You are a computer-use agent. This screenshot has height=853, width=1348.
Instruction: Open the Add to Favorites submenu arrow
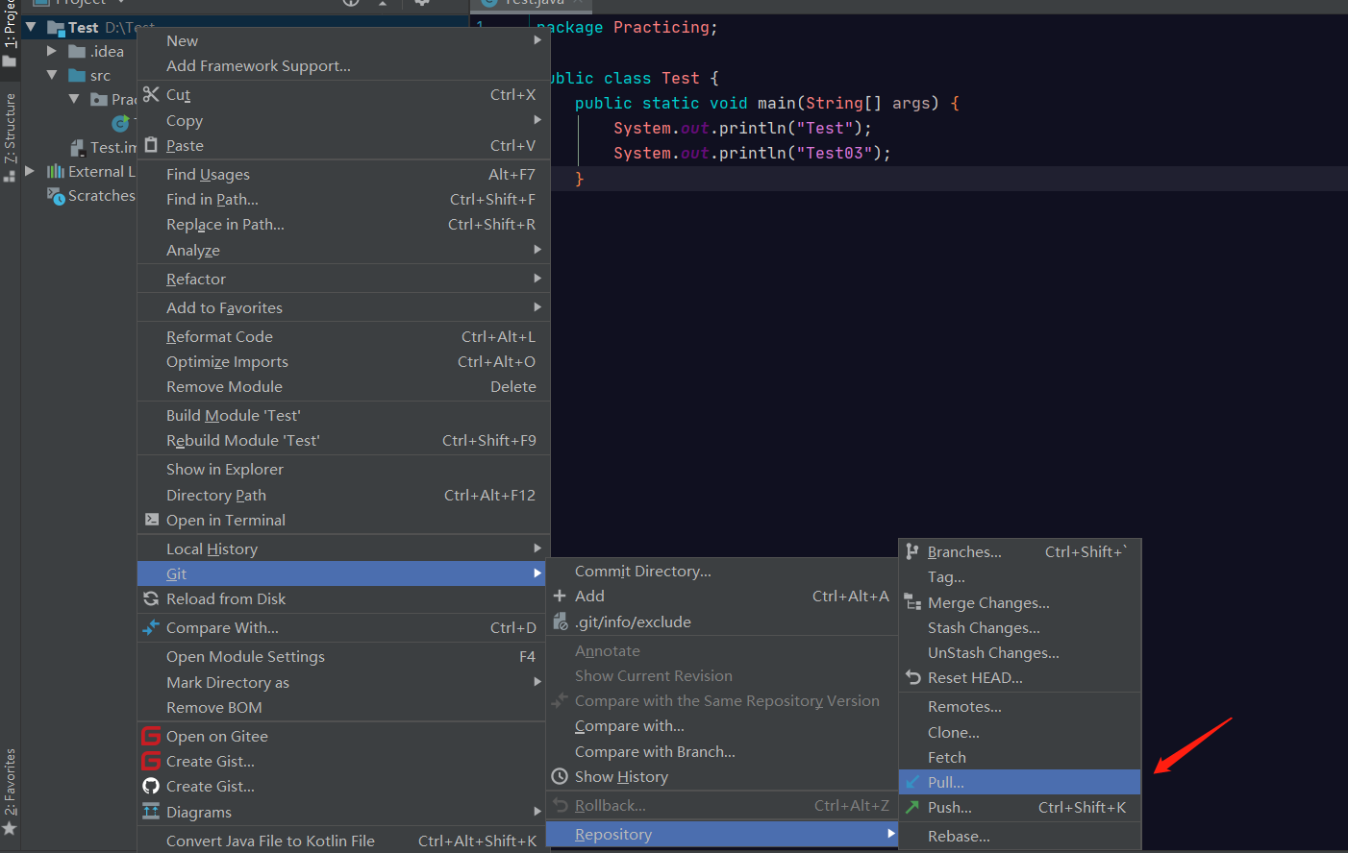pos(537,307)
